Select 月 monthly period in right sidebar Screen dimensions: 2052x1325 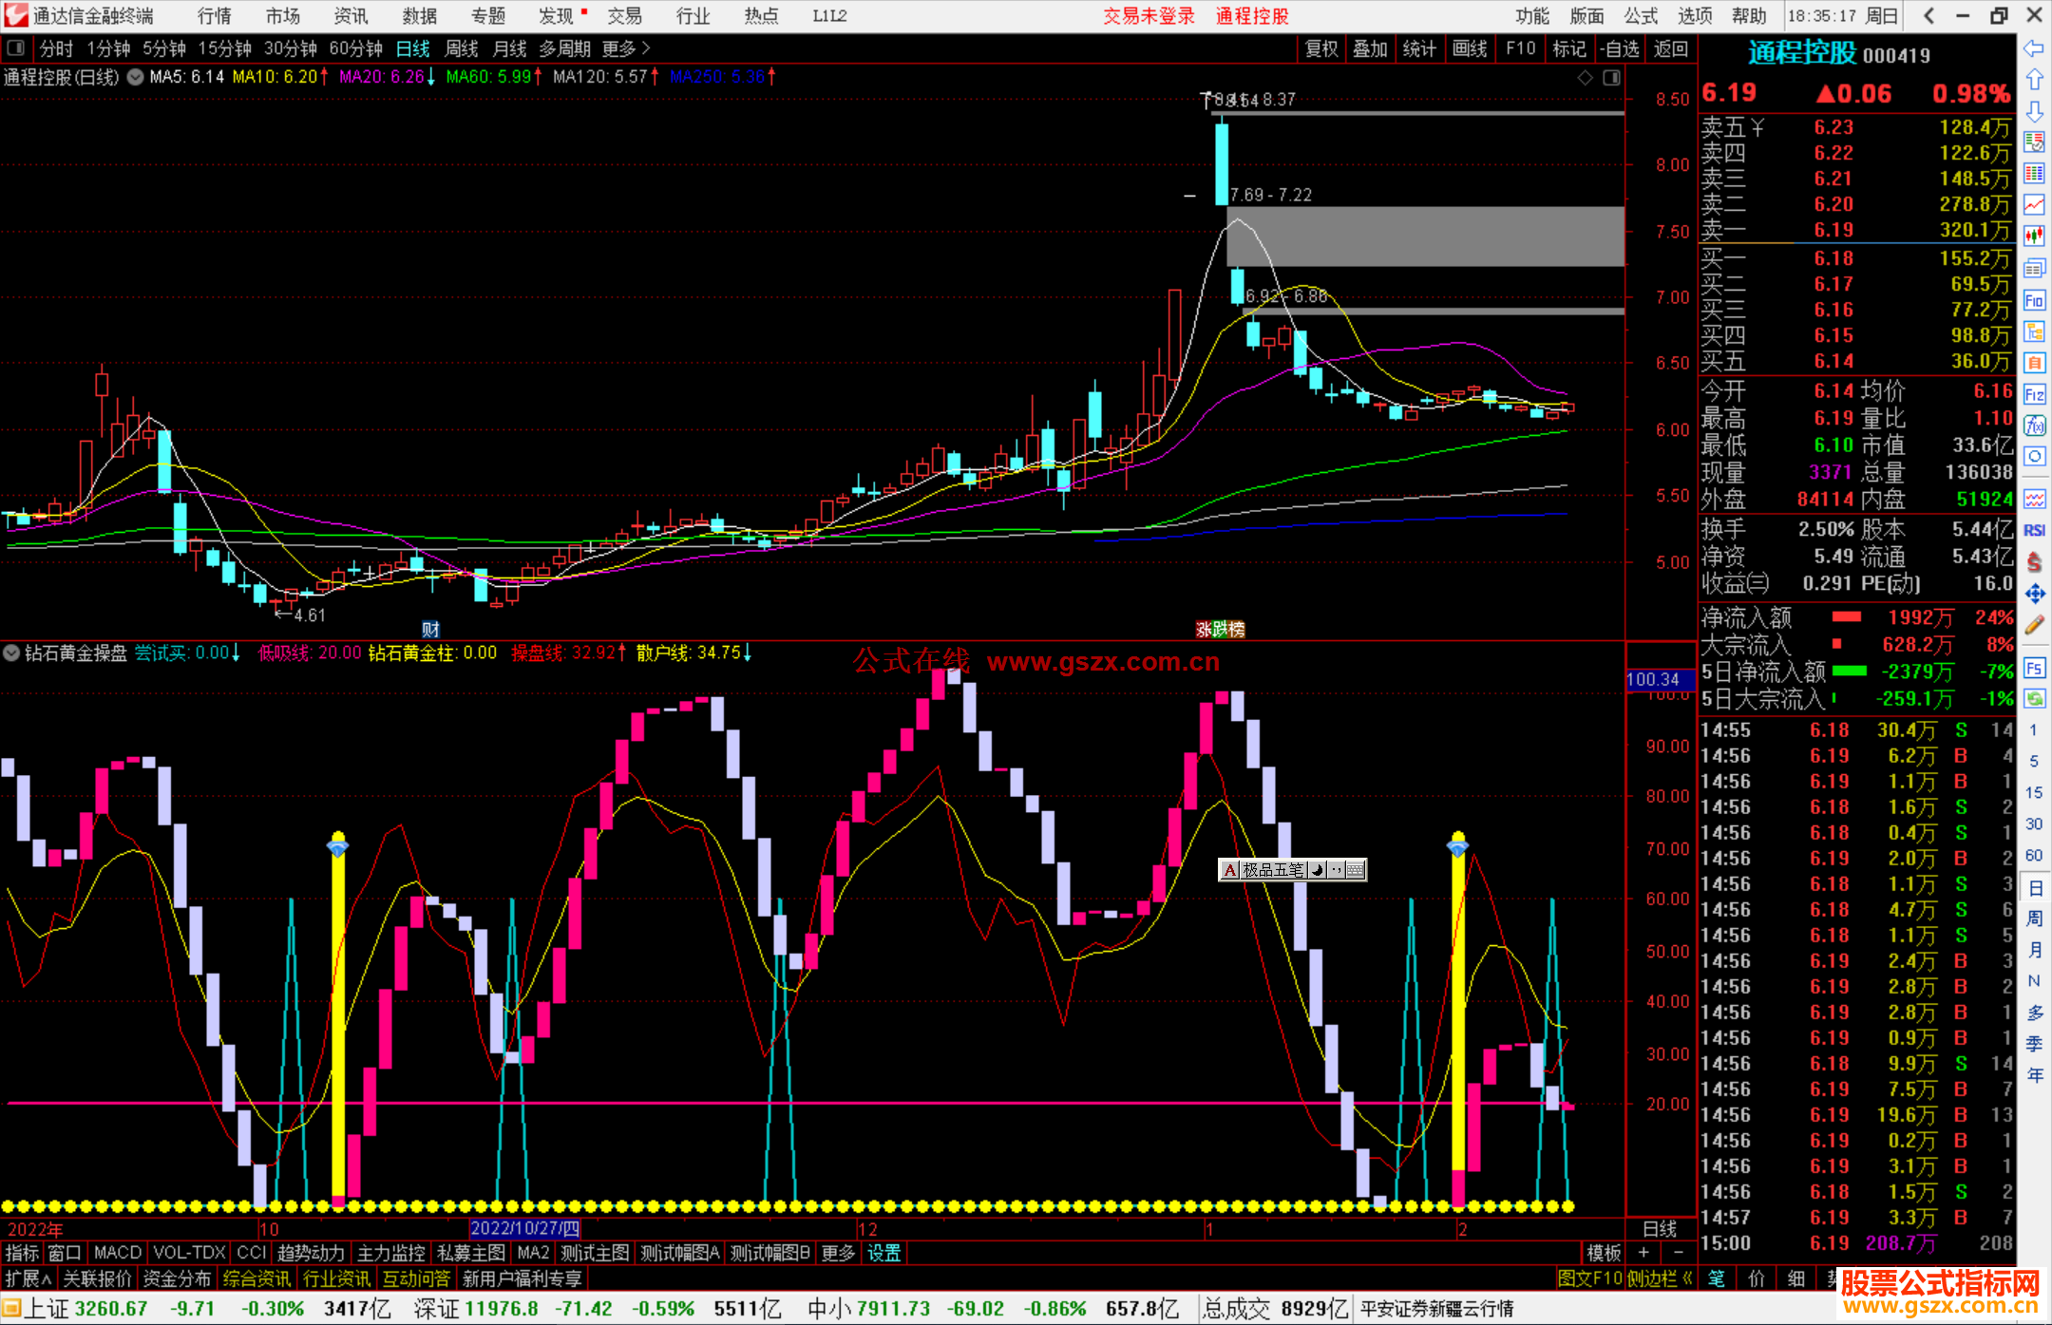(2034, 950)
